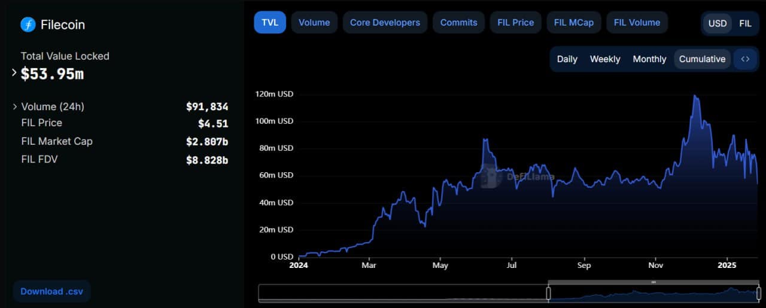The width and height of the screenshot is (766, 308).
Task: Select the Cumulative interval tab
Action: (702, 59)
